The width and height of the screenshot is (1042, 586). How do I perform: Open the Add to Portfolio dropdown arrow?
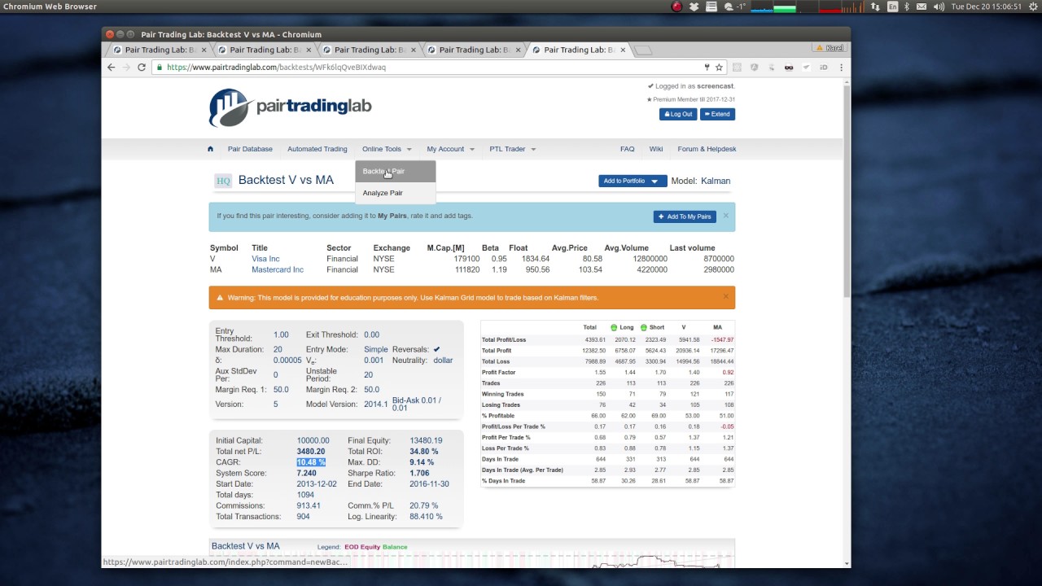655,181
